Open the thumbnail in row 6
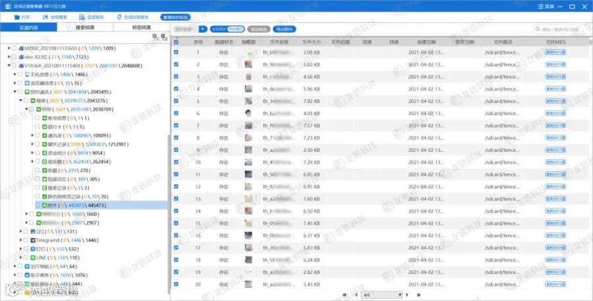Screen dimensions: 593x301 pyautogui.click(x=248, y=113)
